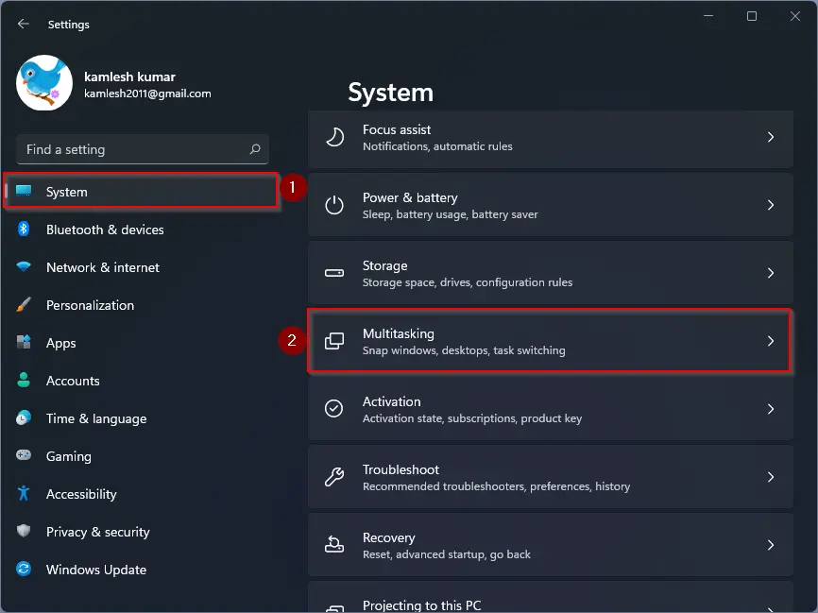Click the Apps icon in sidebar
The image size is (818, 613).
pyautogui.click(x=24, y=342)
